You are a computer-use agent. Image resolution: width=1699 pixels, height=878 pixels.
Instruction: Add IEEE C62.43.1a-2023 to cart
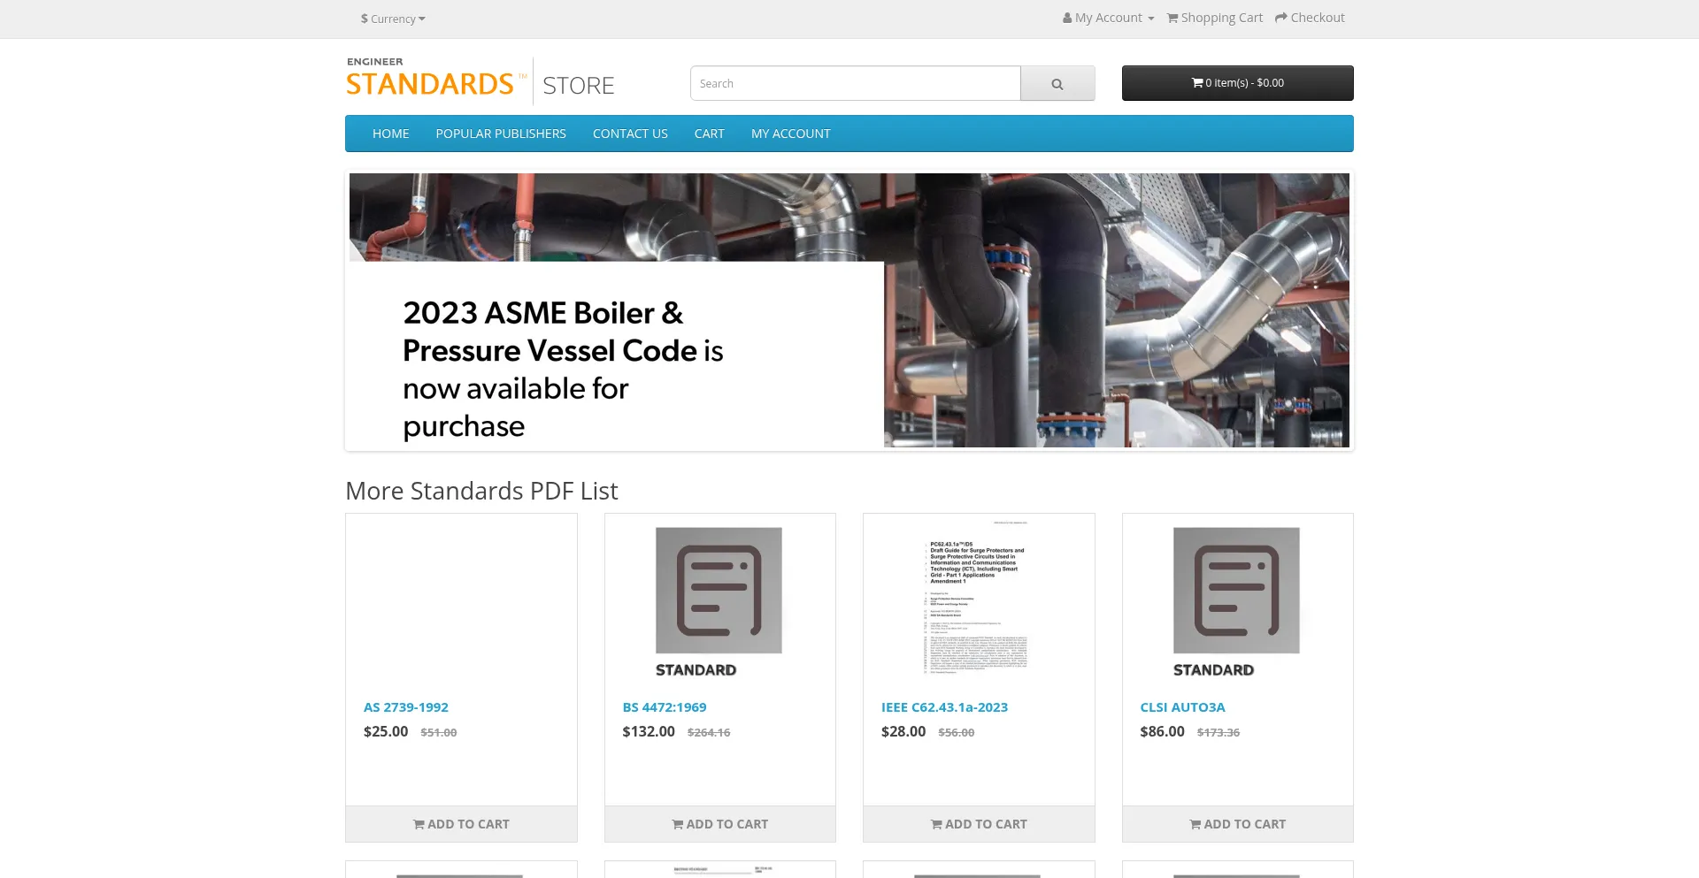(x=979, y=824)
